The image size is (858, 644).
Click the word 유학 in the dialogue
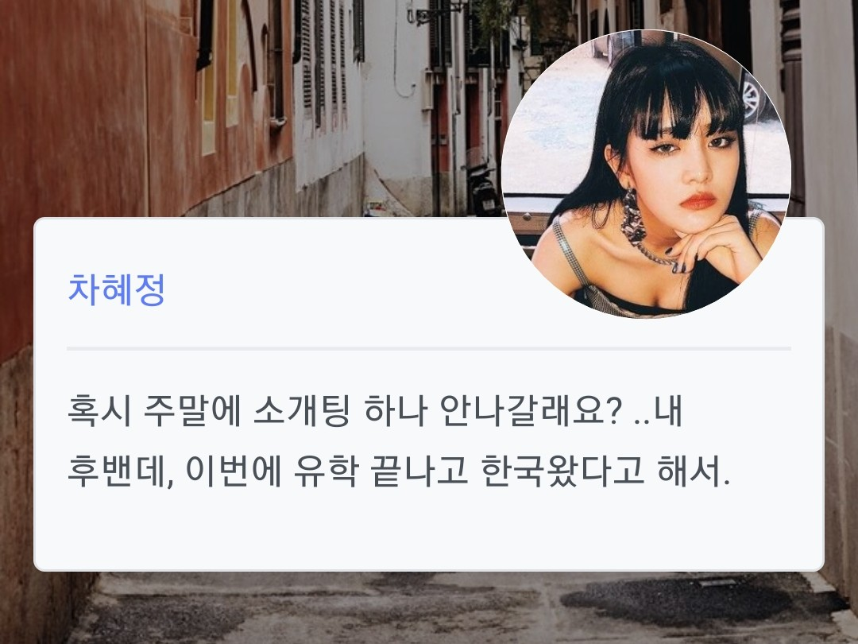327,471
